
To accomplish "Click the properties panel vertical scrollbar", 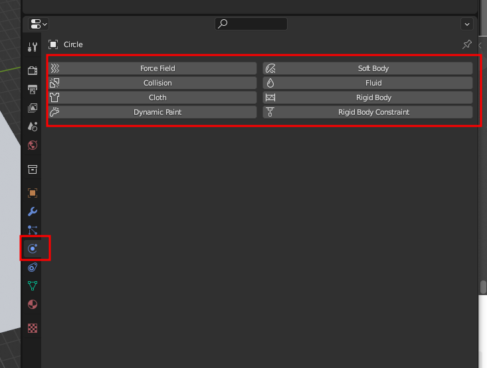I will [x=483, y=286].
